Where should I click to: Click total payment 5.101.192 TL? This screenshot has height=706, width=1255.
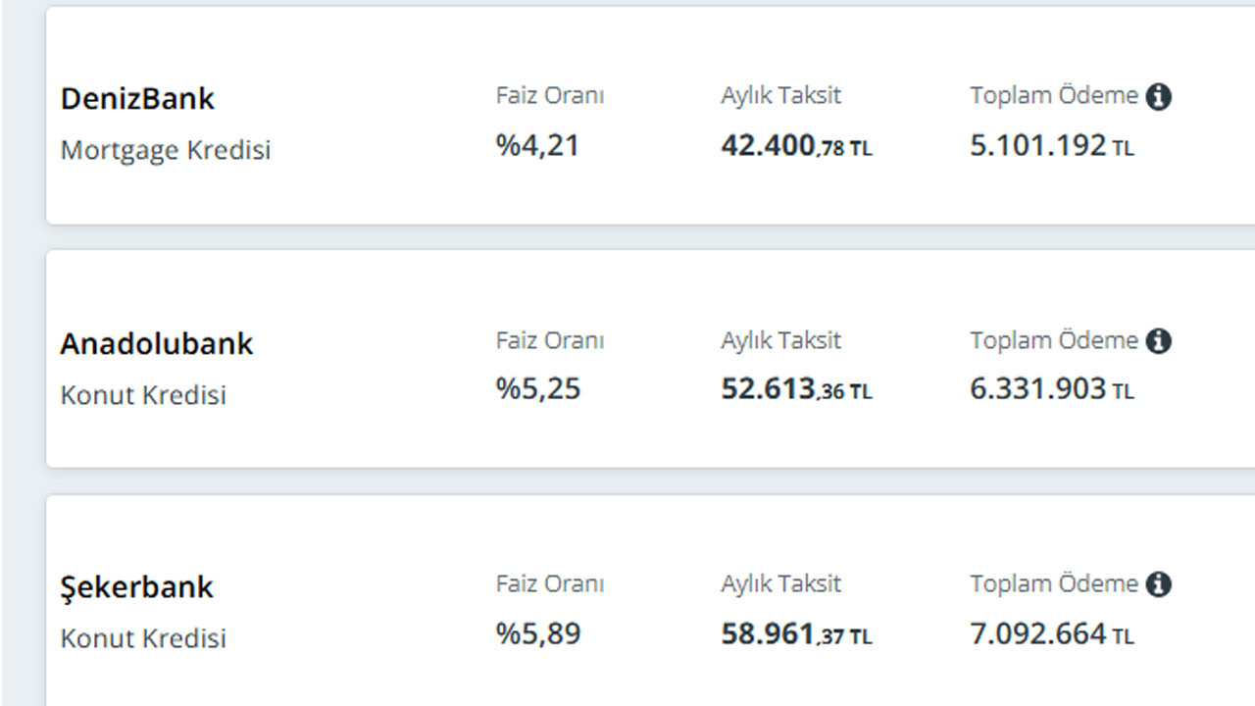point(1051,146)
